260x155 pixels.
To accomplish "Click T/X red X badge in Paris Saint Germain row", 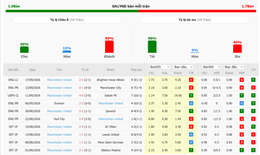I will point(253,142).
